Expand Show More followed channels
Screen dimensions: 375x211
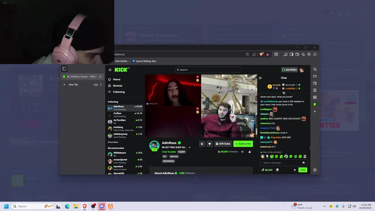(x=113, y=142)
